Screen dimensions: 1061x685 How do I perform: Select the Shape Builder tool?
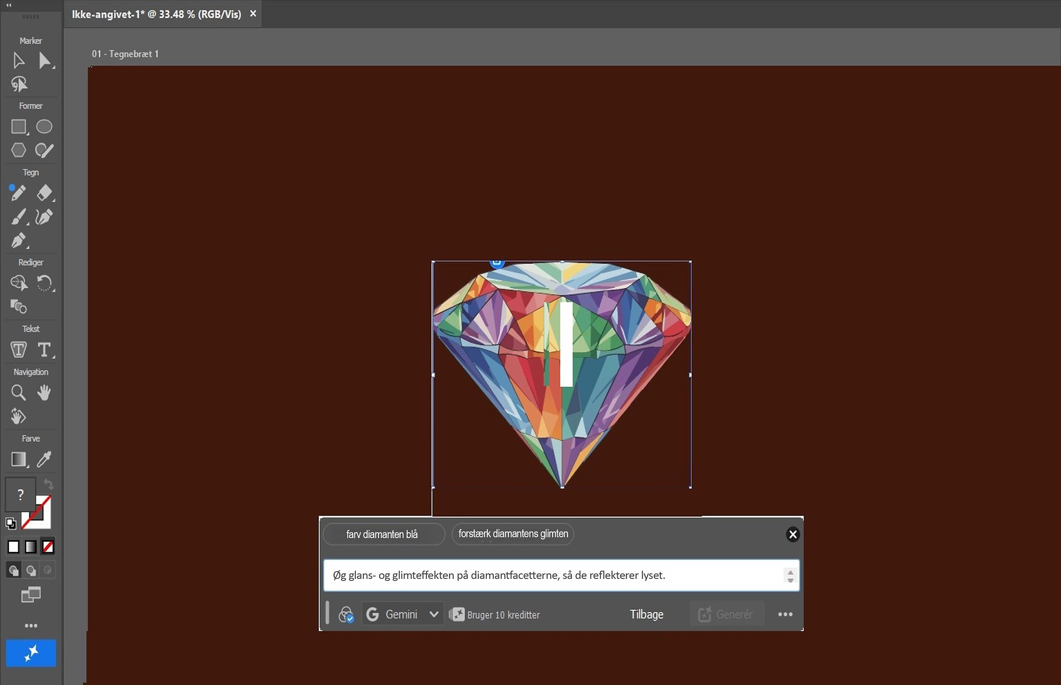19,283
